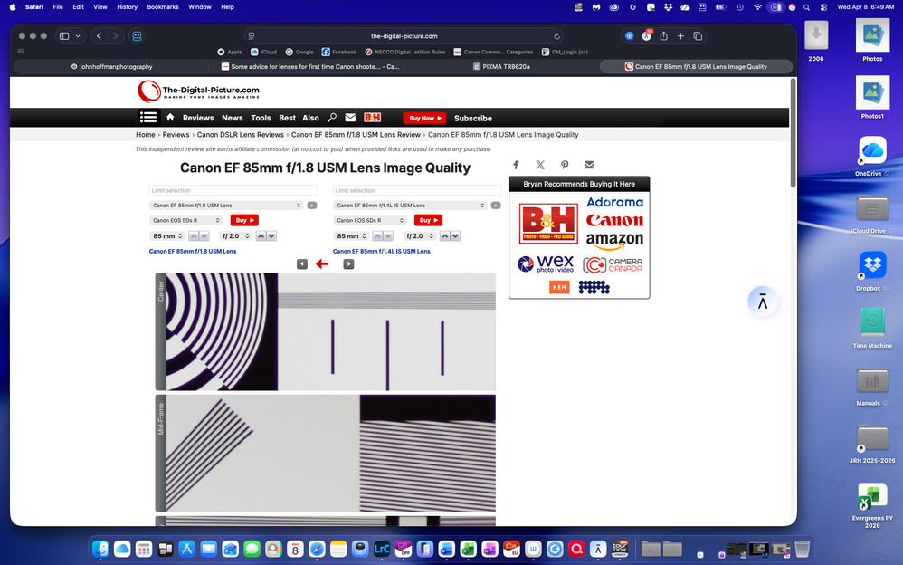903x565 pixels.
Task: Switch to the johnhoffmanphotography tab
Action: (111, 67)
